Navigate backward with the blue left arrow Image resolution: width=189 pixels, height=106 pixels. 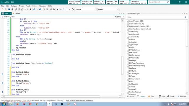[x=34, y=9]
